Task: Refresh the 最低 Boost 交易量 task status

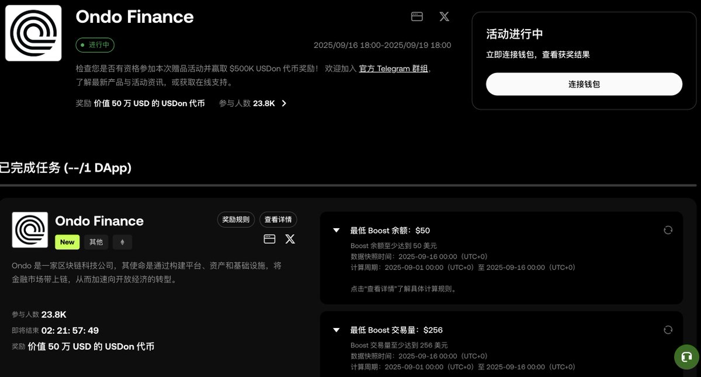Action: (x=668, y=330)
